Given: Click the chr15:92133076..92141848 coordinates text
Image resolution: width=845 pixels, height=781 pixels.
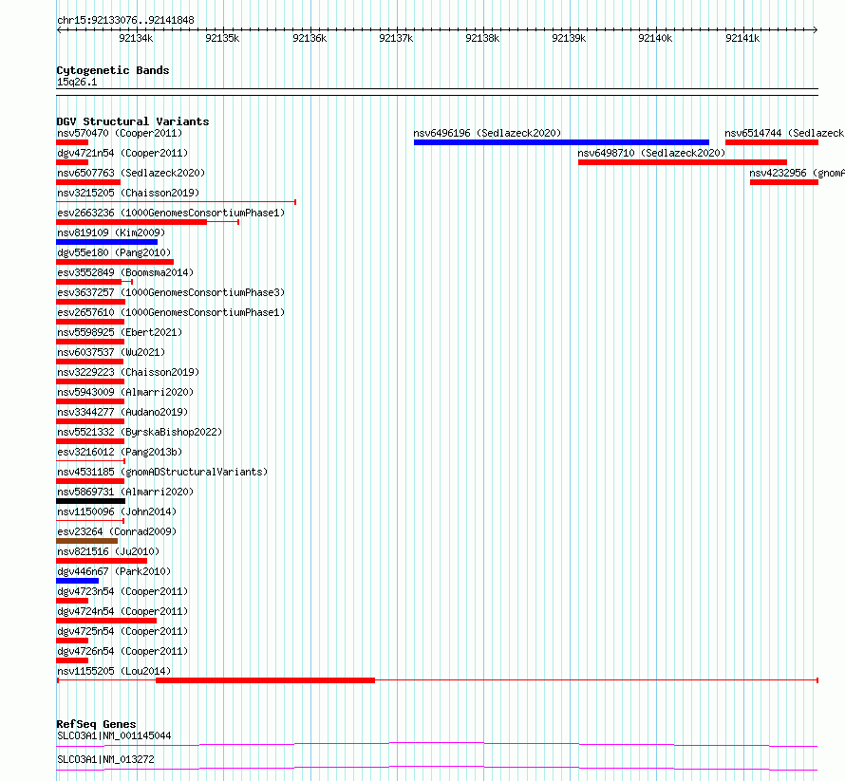Looking at the screenshot, I should click(125, 21).
